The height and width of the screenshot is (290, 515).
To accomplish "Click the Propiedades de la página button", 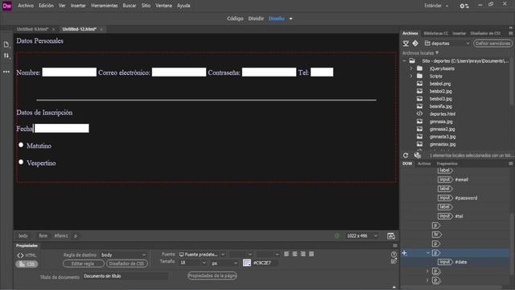I will tap(212, 275).
